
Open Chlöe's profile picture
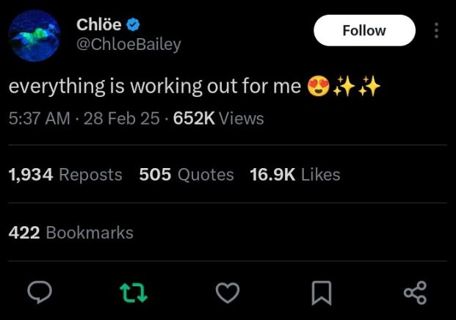coord(35,35)
